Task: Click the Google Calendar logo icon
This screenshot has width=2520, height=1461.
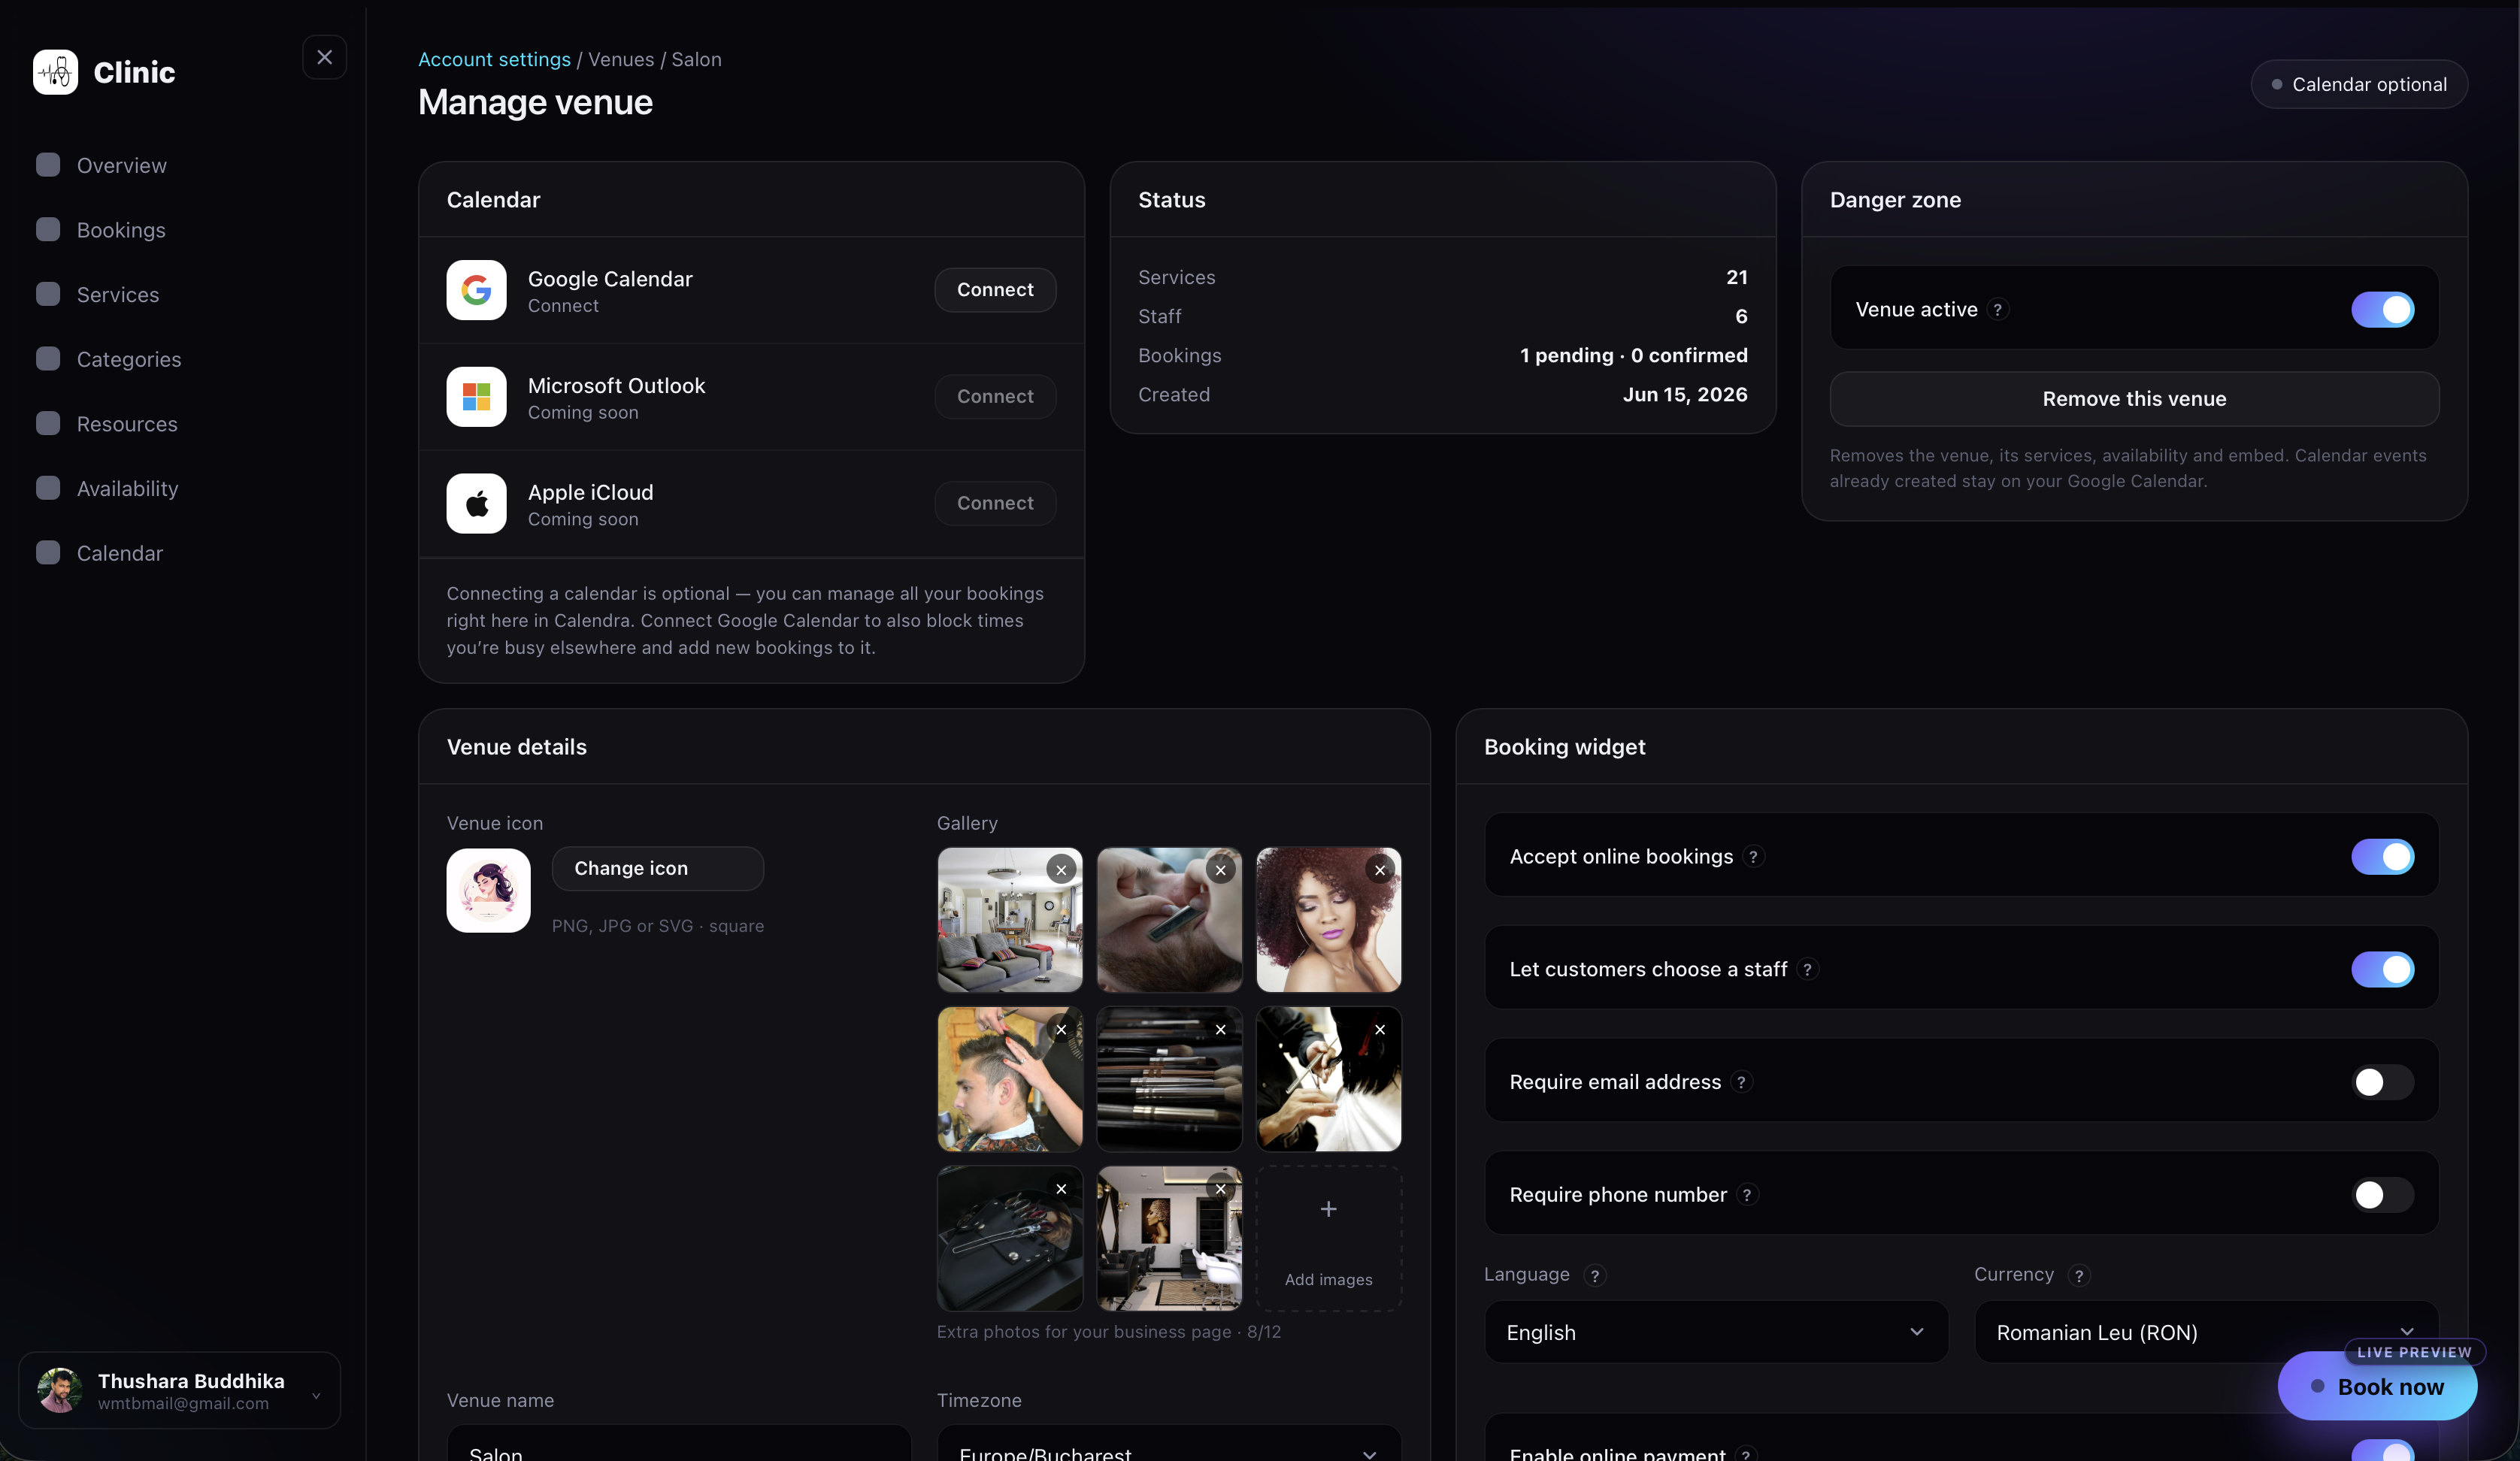Action: 476,290
